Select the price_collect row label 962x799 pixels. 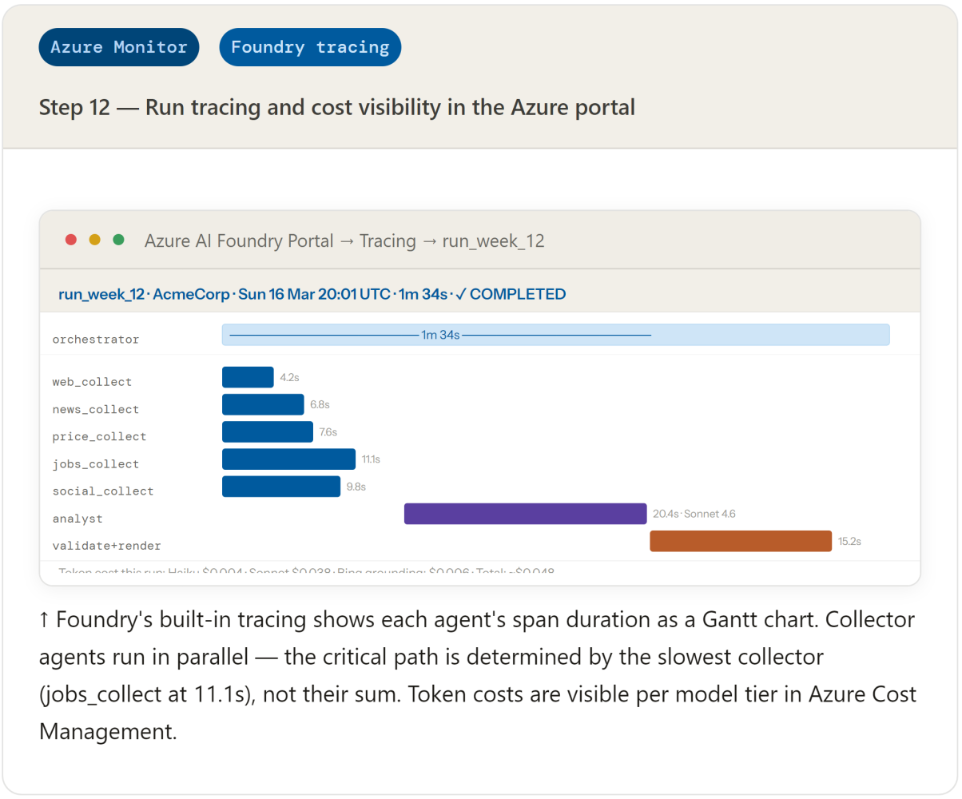click(x=99, y=436)
